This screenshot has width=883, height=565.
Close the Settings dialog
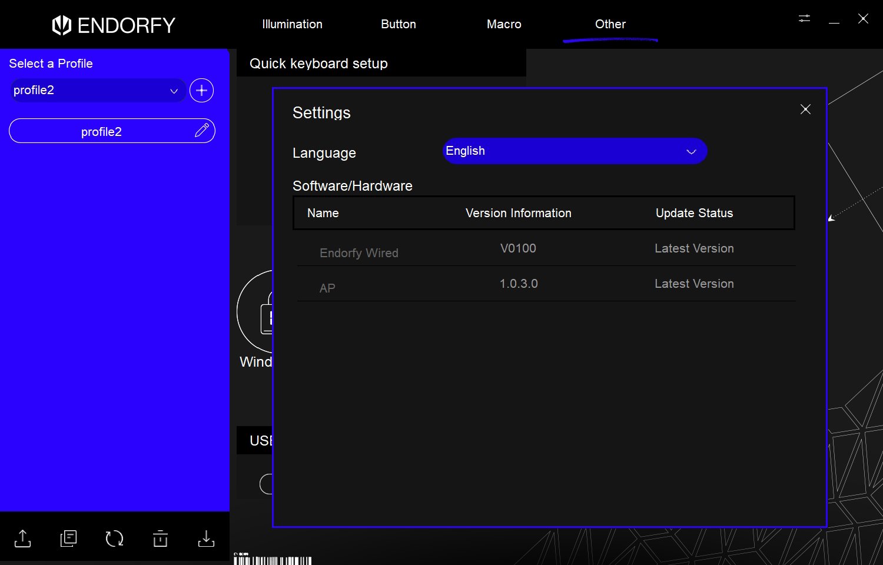point(805,109)
